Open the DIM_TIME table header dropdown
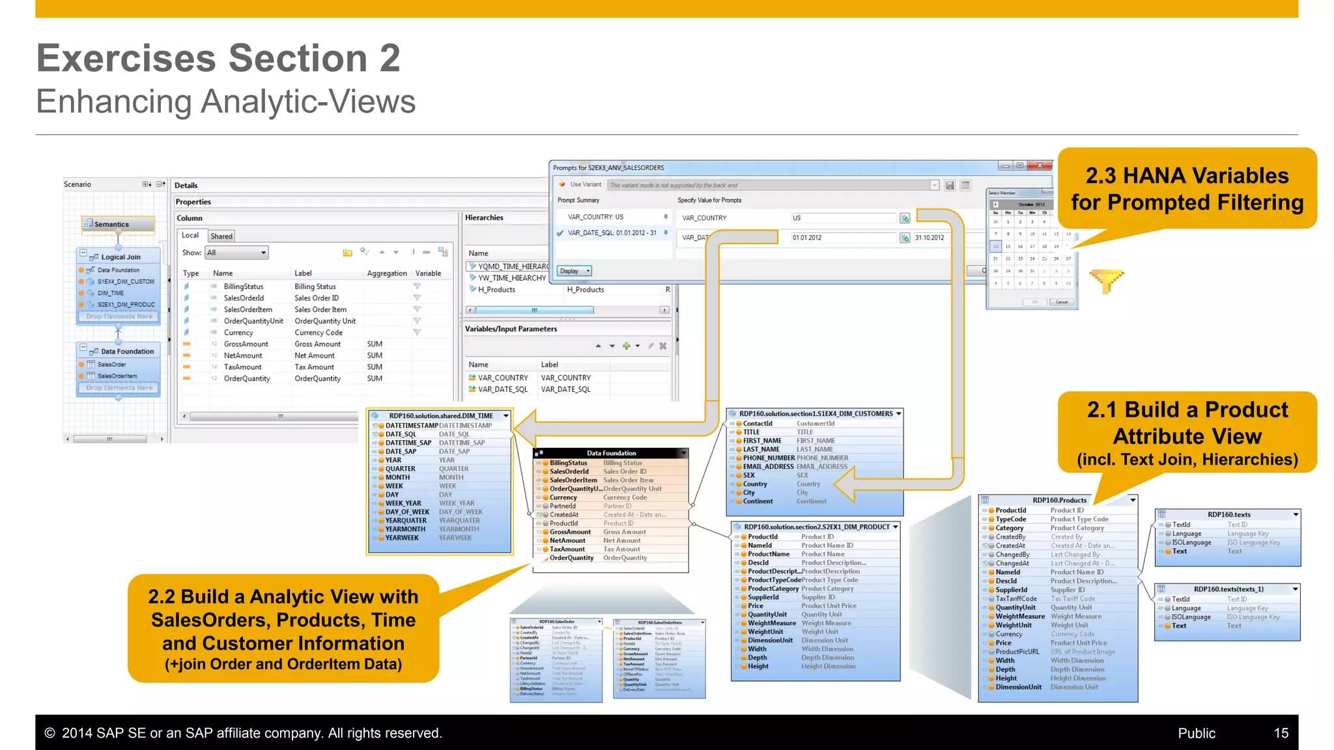 coord(505,415)
